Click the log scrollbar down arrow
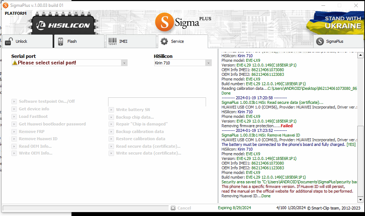 360,199
